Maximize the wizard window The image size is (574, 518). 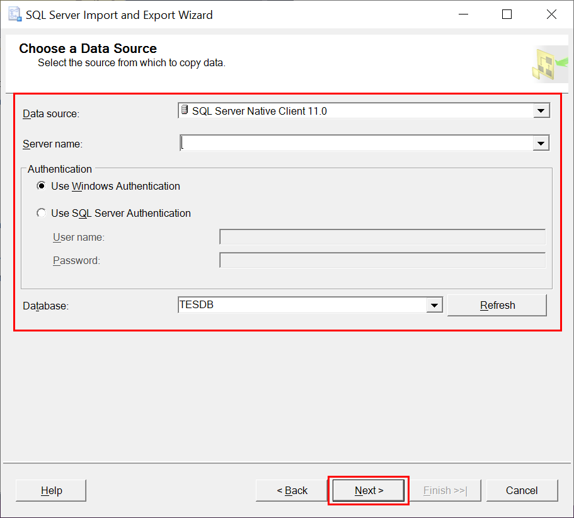507,14
